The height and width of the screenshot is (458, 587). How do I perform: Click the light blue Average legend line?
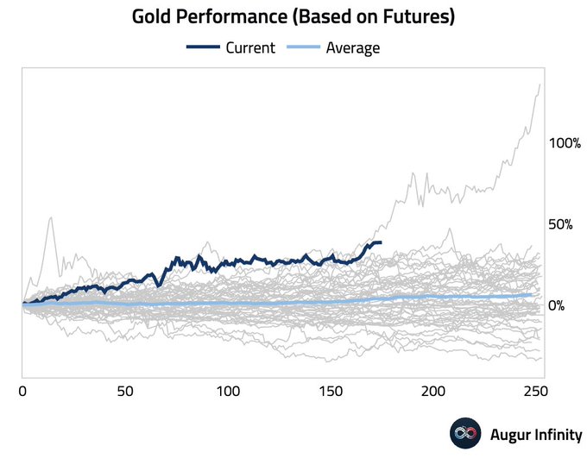(x=304, y=47)
